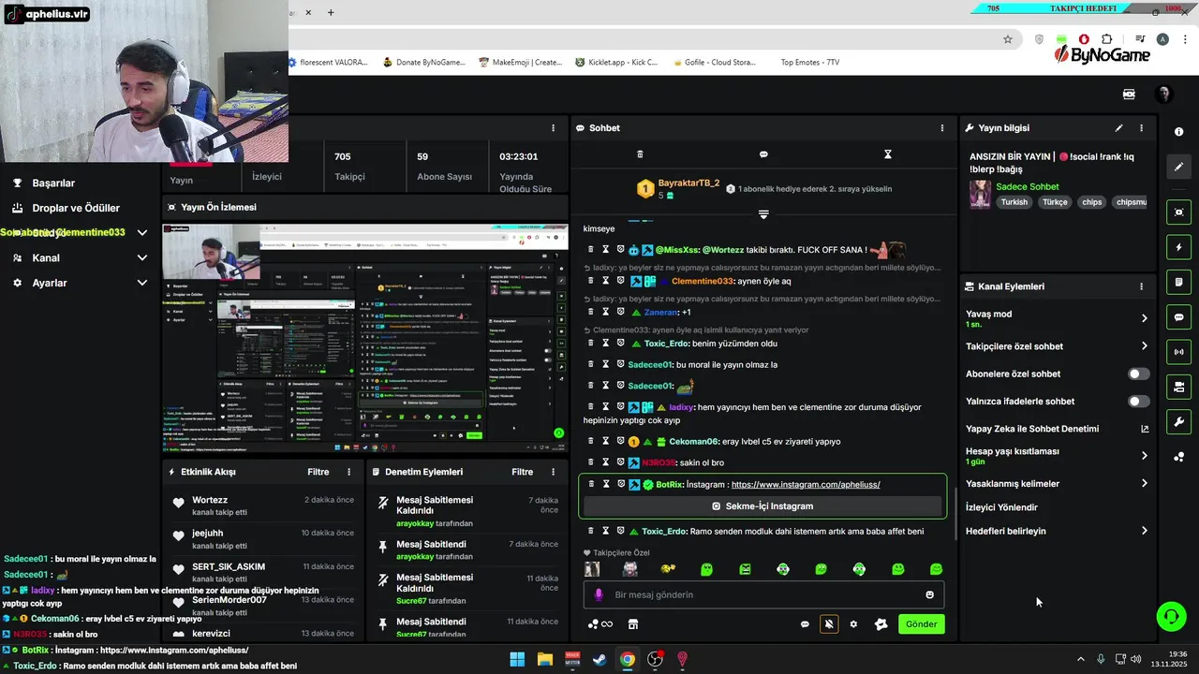Open Droplar ve Ödüller in sidebar
This screenshot has width=1199, height=674.
tap(76, 208)
